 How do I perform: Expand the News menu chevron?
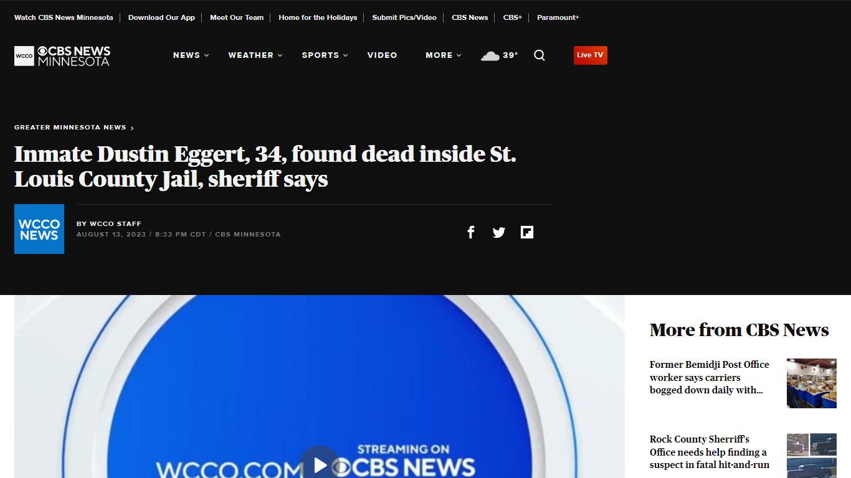coord(207,55)
